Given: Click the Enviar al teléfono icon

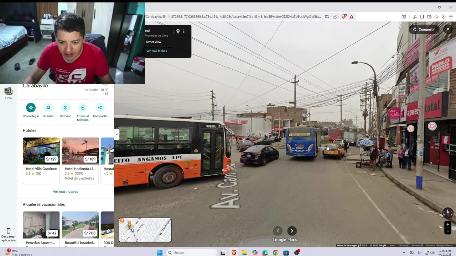Looking at the screenshot, I should [83, 107].
